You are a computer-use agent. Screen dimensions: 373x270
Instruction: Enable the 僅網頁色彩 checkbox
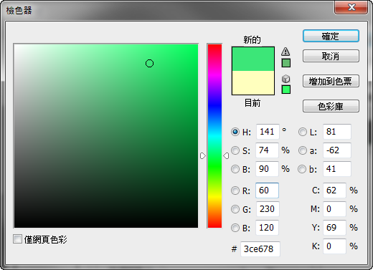click(17, 239)
